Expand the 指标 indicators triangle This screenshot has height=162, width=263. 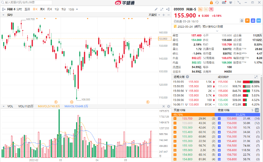coord(4,15)
